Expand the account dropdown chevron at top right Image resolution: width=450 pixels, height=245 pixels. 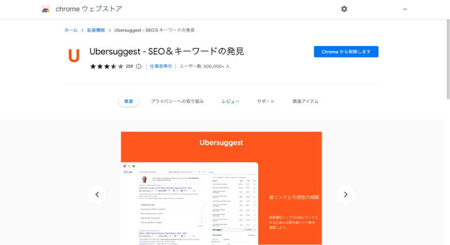405,9
